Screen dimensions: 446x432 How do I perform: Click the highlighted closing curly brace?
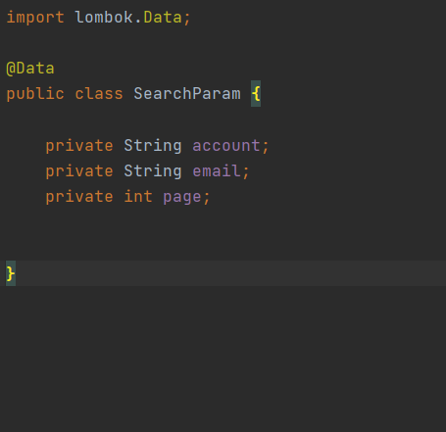click(11, 273)
